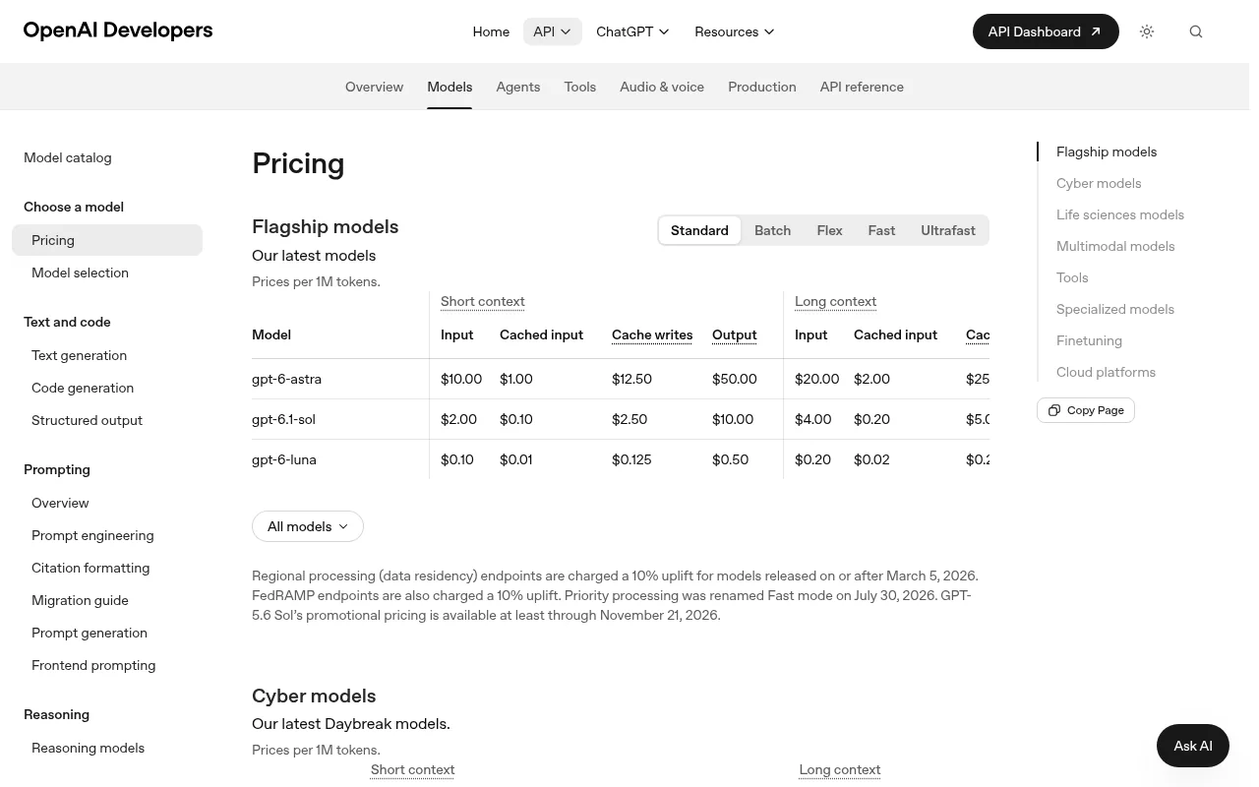
Task: Open the API Dashboard button
Action: [1046, 31]
